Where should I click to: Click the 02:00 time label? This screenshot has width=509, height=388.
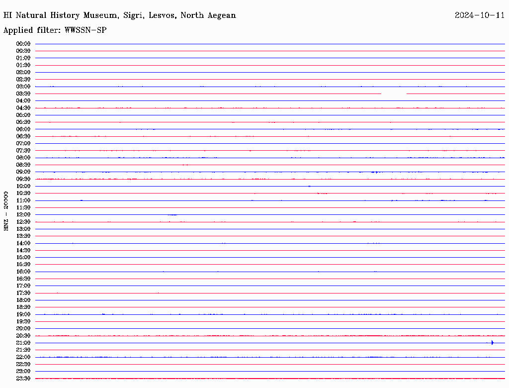click(23, 73)
